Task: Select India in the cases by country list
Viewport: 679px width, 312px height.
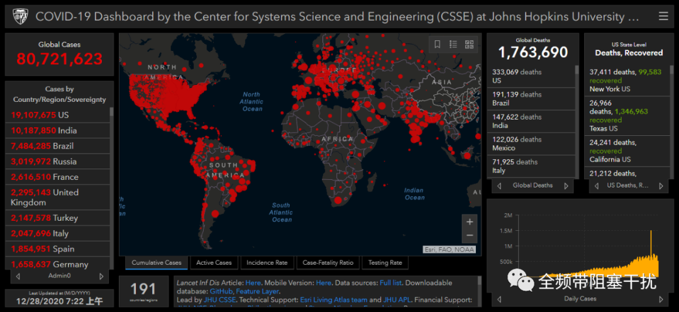Action: pos(57,130)
